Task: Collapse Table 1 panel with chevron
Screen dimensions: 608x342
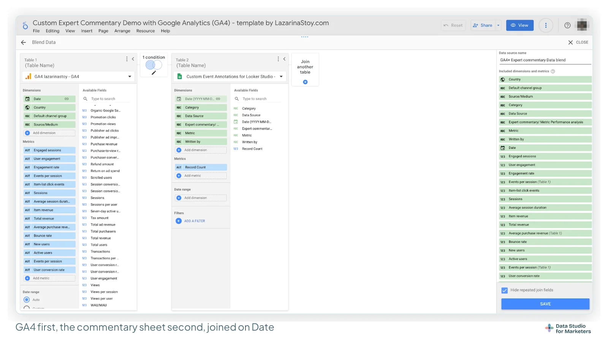Action: [133, 59]
